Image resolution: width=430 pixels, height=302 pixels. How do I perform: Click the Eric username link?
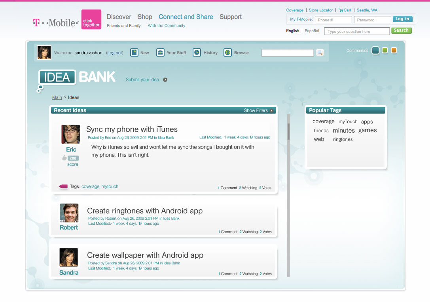(71, 150)
